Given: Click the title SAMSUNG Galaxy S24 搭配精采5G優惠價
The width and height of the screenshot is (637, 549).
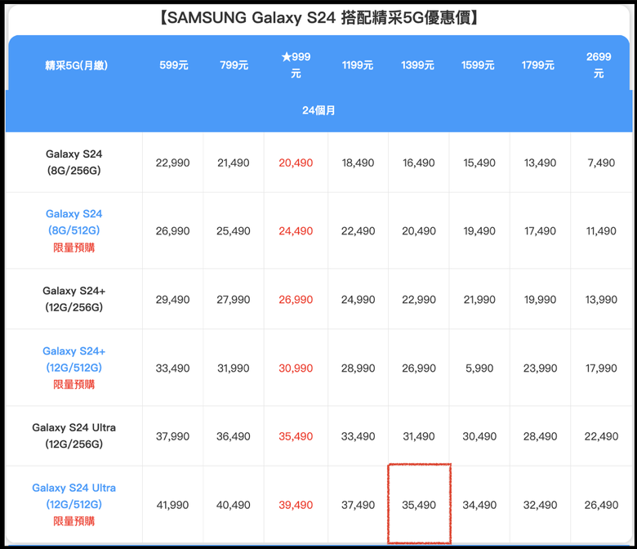Looking at the screenshot, I should point(318,18).
